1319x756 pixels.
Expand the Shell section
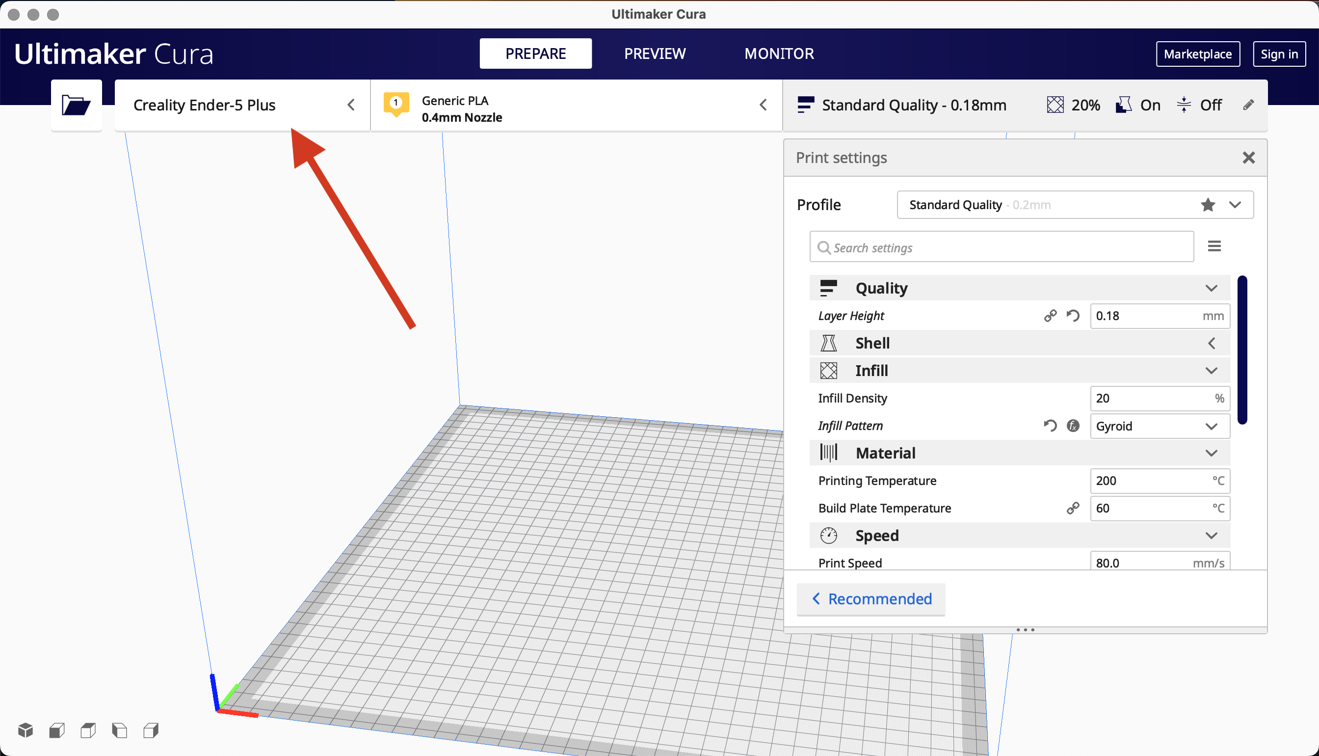pyautogui.click(x=1212, y=343)
